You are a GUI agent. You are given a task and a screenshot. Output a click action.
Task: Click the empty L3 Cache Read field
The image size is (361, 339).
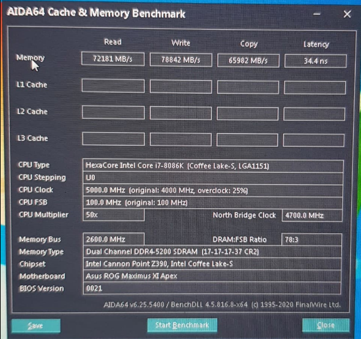coord(114,139)
